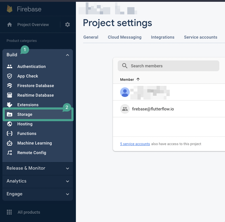Open Extensions in the sidebar
The width and height of the screenshot is (225, 222).
tap(28, 105)
